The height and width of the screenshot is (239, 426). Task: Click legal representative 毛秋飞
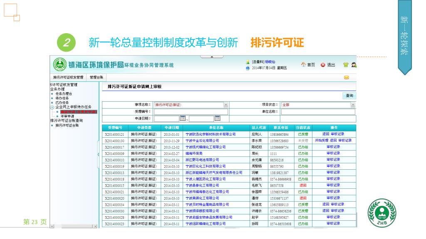(x=256, y=185)
